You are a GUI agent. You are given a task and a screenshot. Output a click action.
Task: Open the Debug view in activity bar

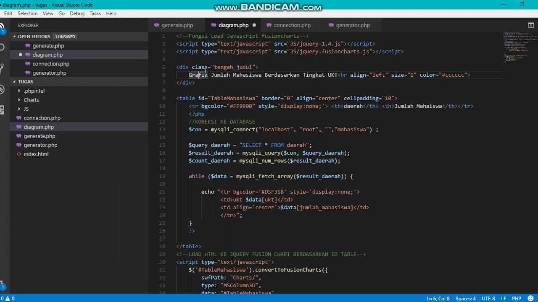tap(2, 89)
